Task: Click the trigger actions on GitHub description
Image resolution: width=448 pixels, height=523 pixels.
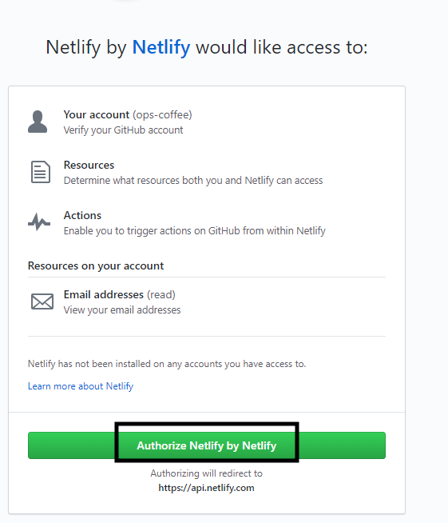Action: (195, 231)
